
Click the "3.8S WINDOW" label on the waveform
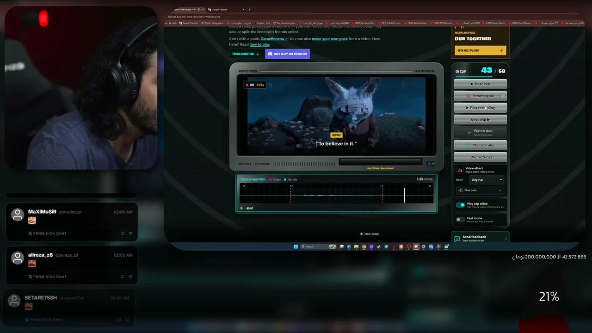tap(424, 179)
